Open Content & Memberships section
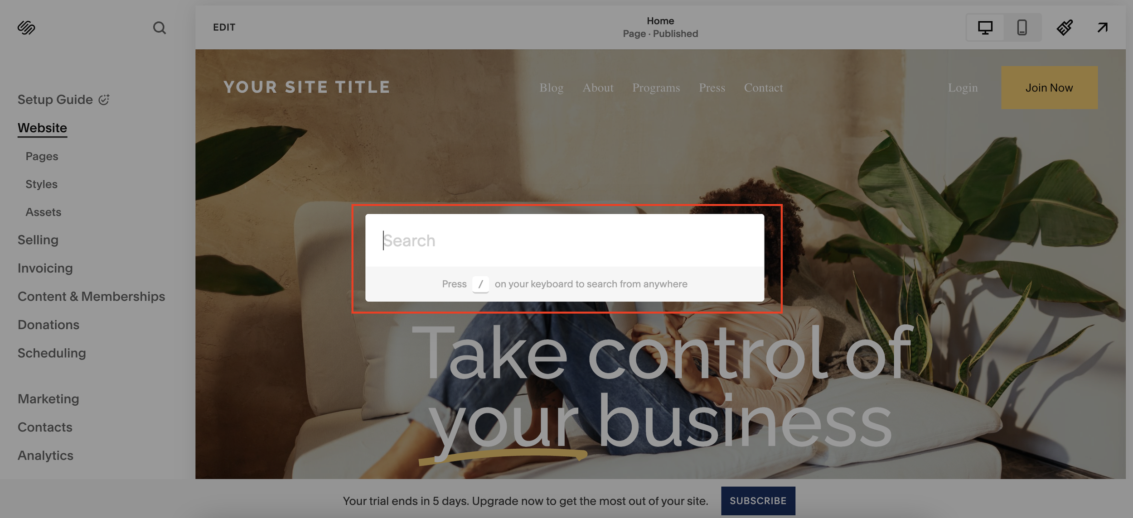Viewport: 1133px width, 518px height. point(91,297)
